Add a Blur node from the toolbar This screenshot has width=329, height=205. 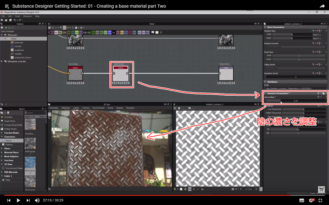click(60, 33)
